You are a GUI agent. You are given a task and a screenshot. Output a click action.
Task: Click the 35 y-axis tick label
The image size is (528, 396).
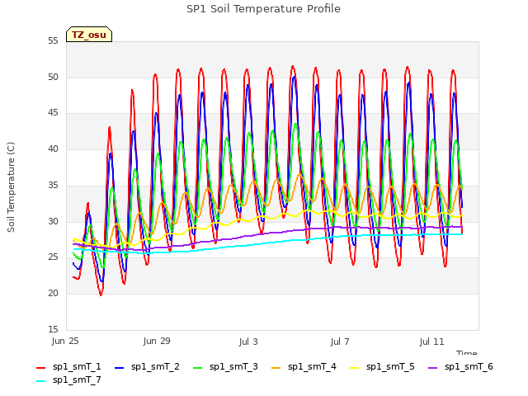pyautogui.click(x=53, y=185)
